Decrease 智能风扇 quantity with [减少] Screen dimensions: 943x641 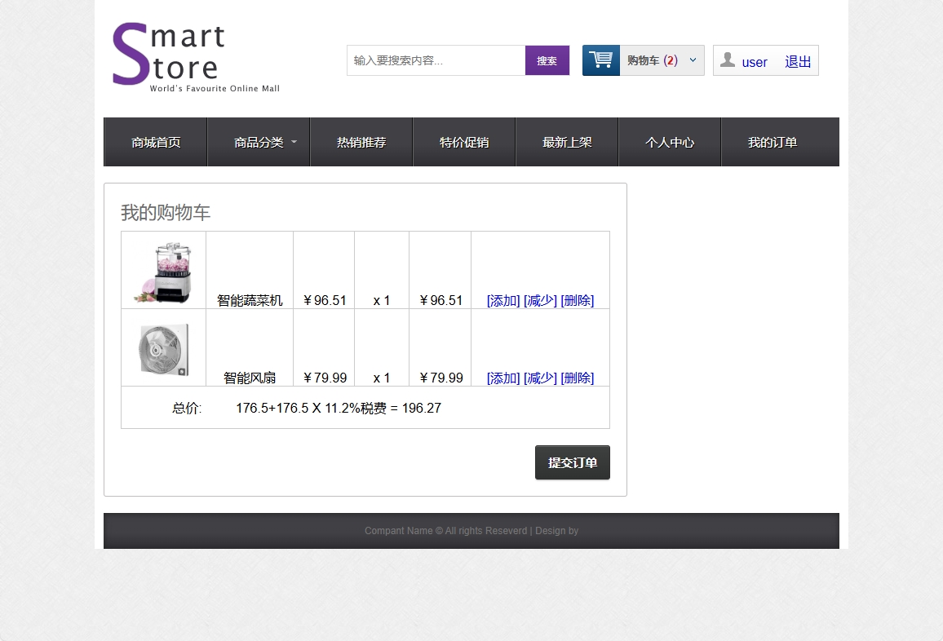(540, 378)
